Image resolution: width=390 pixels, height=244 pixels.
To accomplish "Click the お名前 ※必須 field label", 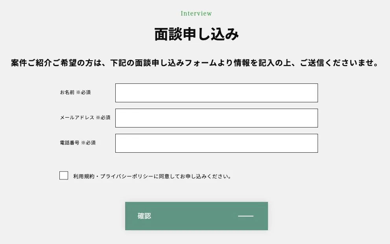I will [x=76, y=92].
